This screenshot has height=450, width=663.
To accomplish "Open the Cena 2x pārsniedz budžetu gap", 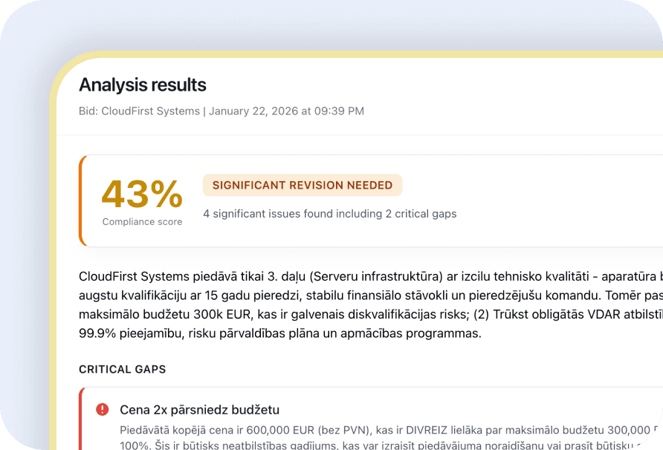I will pos(199,410).
